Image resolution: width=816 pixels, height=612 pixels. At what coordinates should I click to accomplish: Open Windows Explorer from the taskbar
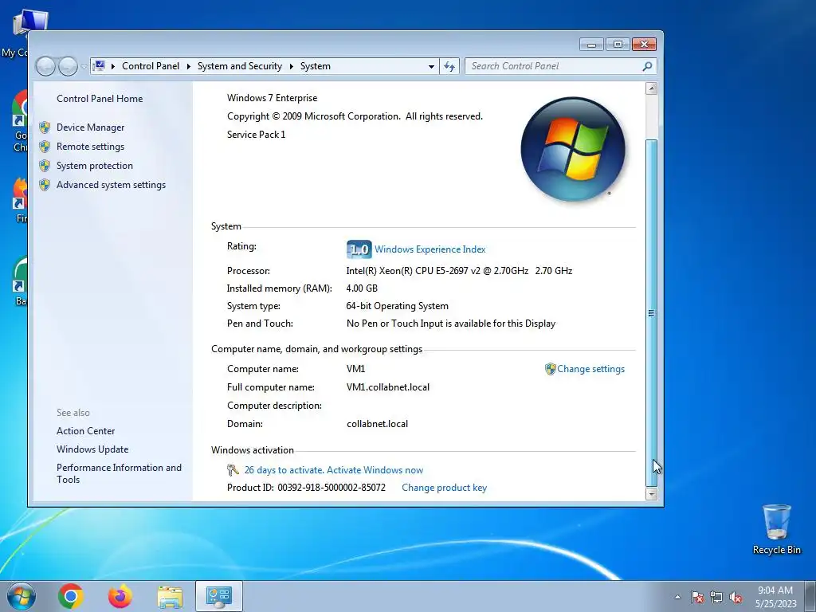click(170, 596)
